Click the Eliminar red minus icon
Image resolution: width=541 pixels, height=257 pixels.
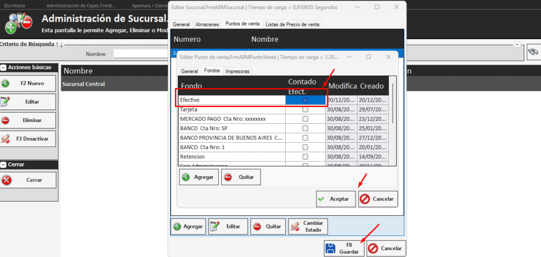point(6,120)
